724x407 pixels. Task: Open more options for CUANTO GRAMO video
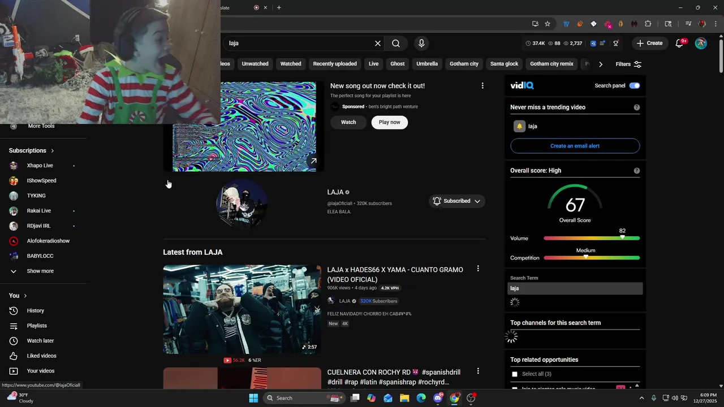478,269
